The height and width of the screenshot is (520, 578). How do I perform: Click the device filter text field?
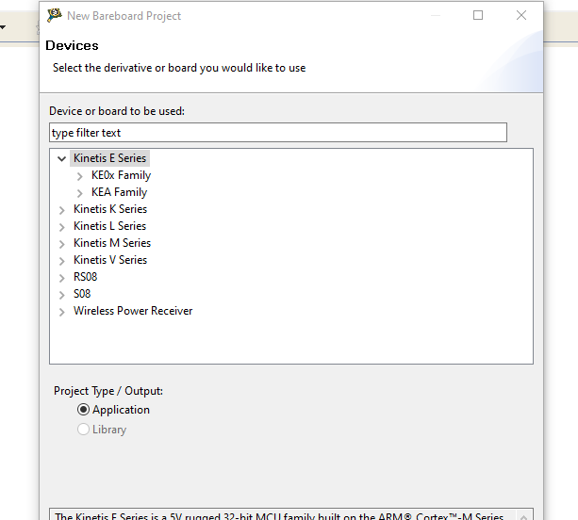277,133
